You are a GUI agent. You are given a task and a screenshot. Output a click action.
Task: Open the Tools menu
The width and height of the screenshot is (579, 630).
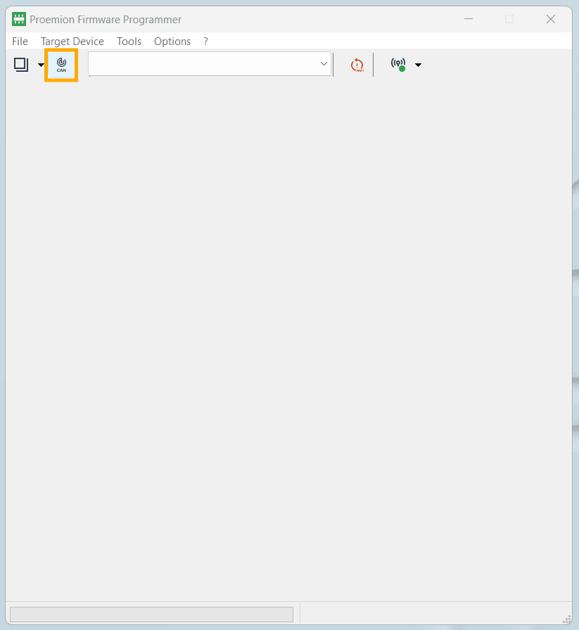(129, 42)
